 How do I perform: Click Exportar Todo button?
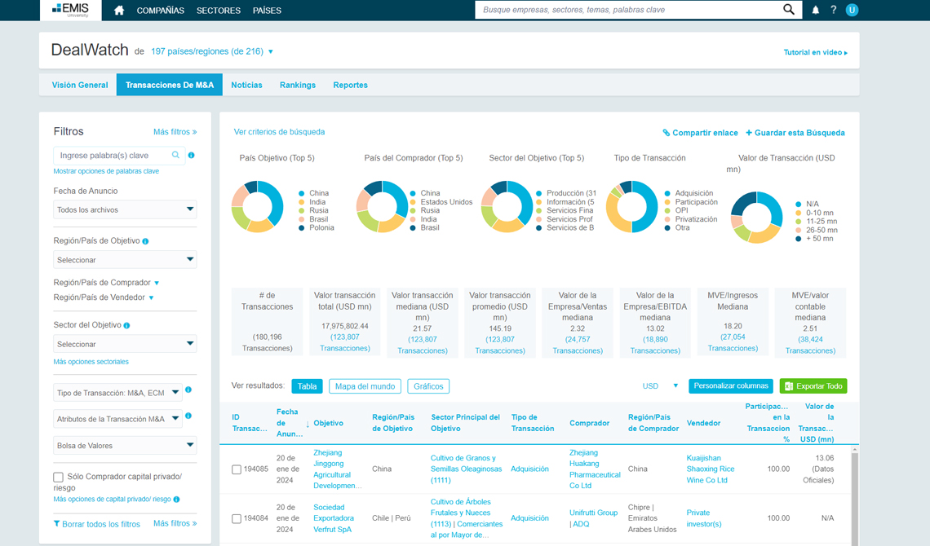click(813, 386)
